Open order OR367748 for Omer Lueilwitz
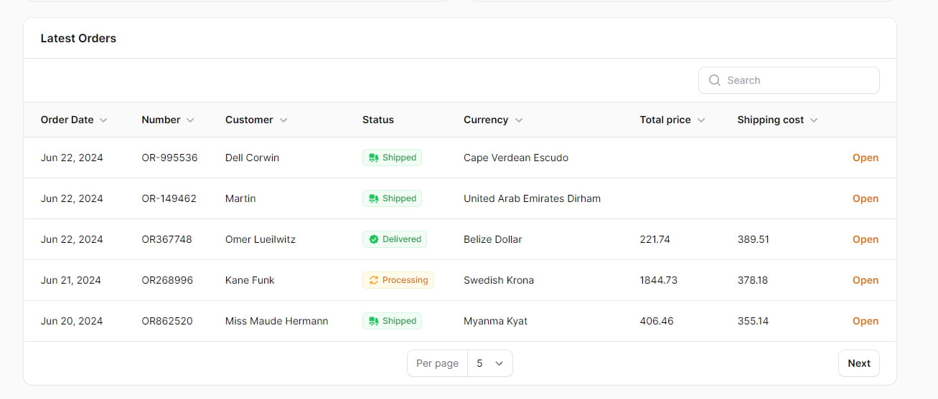The image size is (938, 399). pyautogui.click(x=865, y=239)
